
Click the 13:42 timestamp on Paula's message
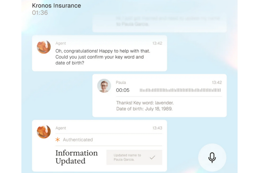click(x=217, y=82)
